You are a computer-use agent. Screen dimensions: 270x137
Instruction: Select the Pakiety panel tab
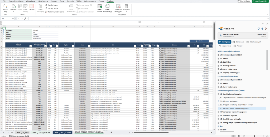pos(238,46)
